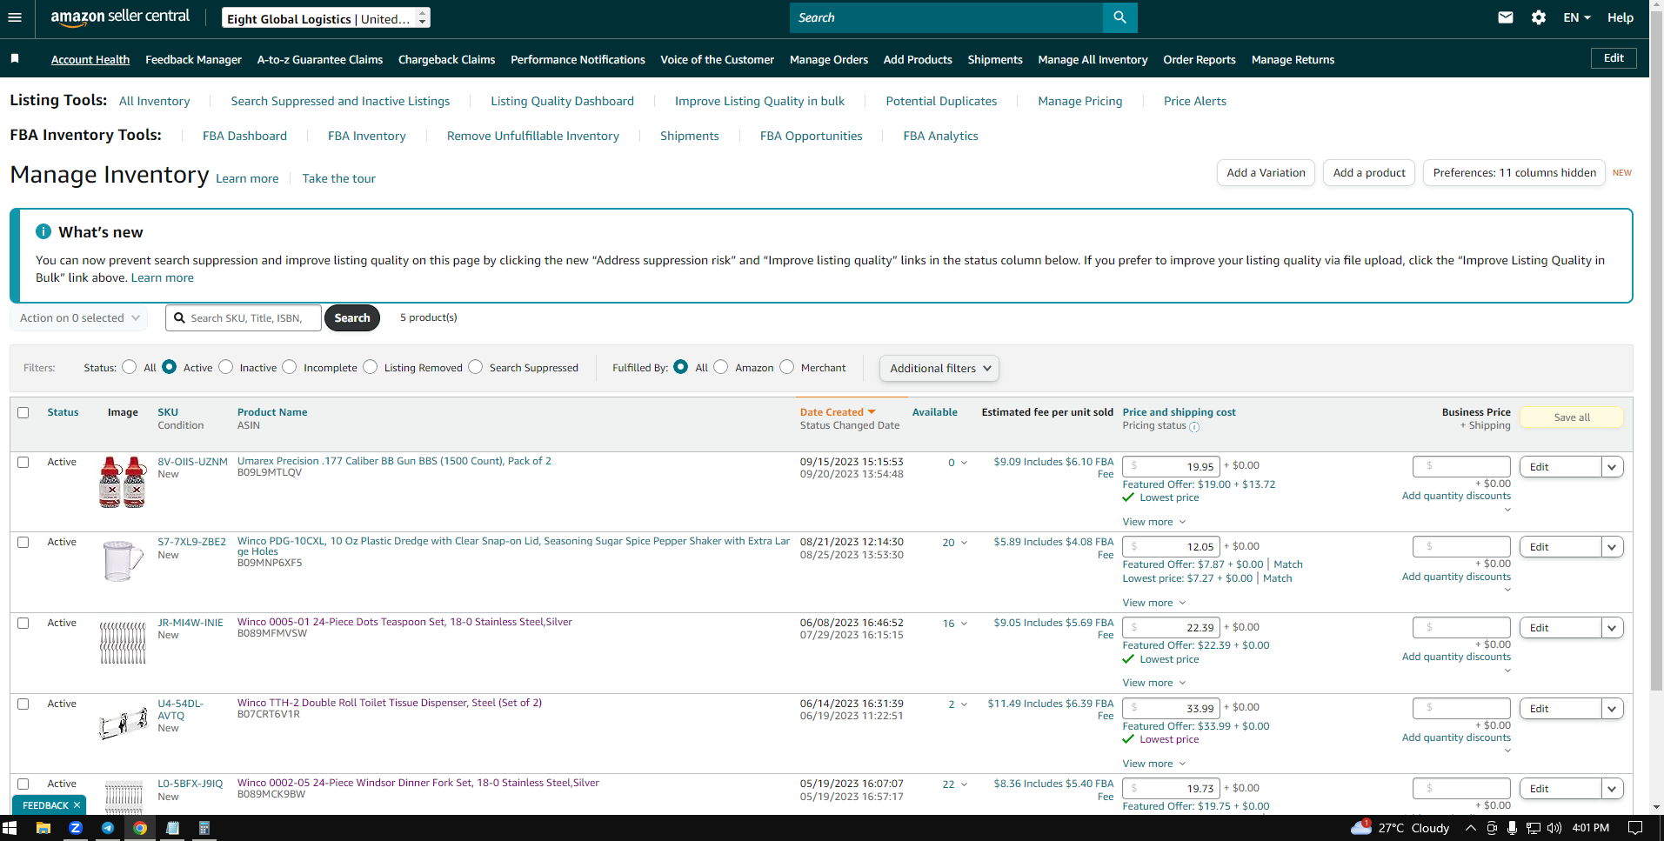
Task: Check the box for the Toilet Tissue Dispenser row
Action: coord(23,704)
